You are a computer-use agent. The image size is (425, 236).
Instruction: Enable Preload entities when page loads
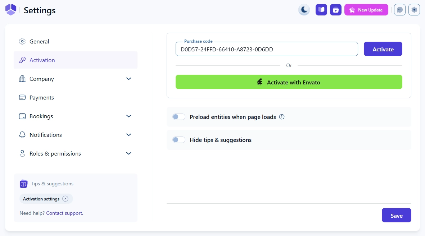(x=179, y=117)
